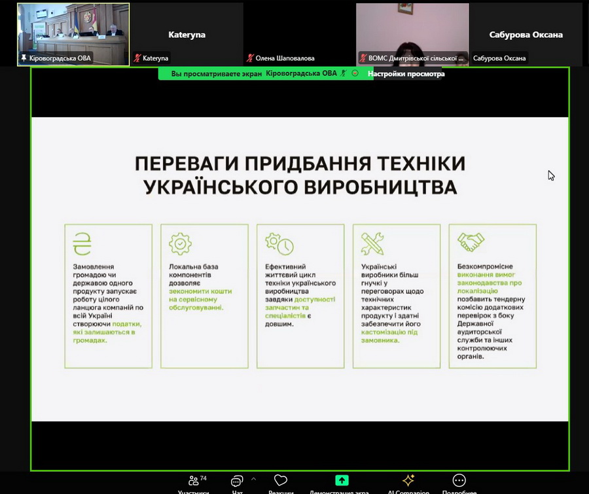Click the shared slide title text
The width and height of the screenshot is (589, 494).
click(300, 175)
